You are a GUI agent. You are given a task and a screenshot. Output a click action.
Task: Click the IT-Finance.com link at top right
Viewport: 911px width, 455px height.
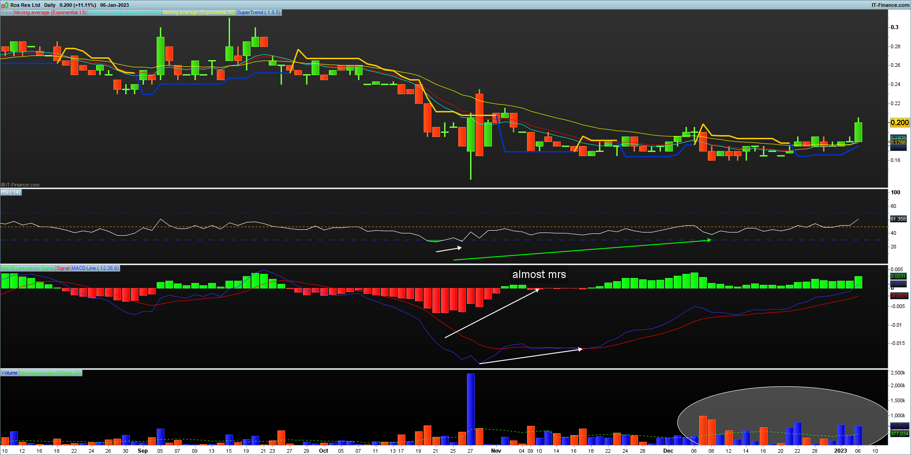point(890,5)
